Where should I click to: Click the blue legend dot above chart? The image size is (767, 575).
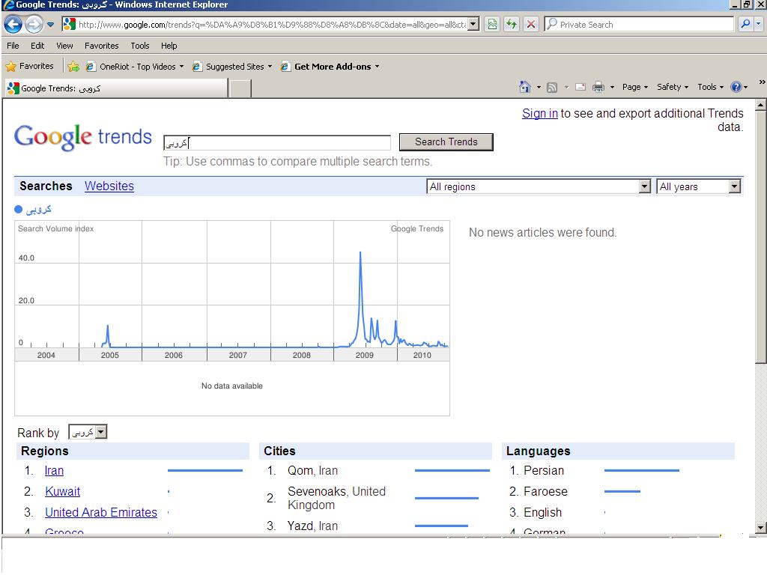click(x=19, y=210)
